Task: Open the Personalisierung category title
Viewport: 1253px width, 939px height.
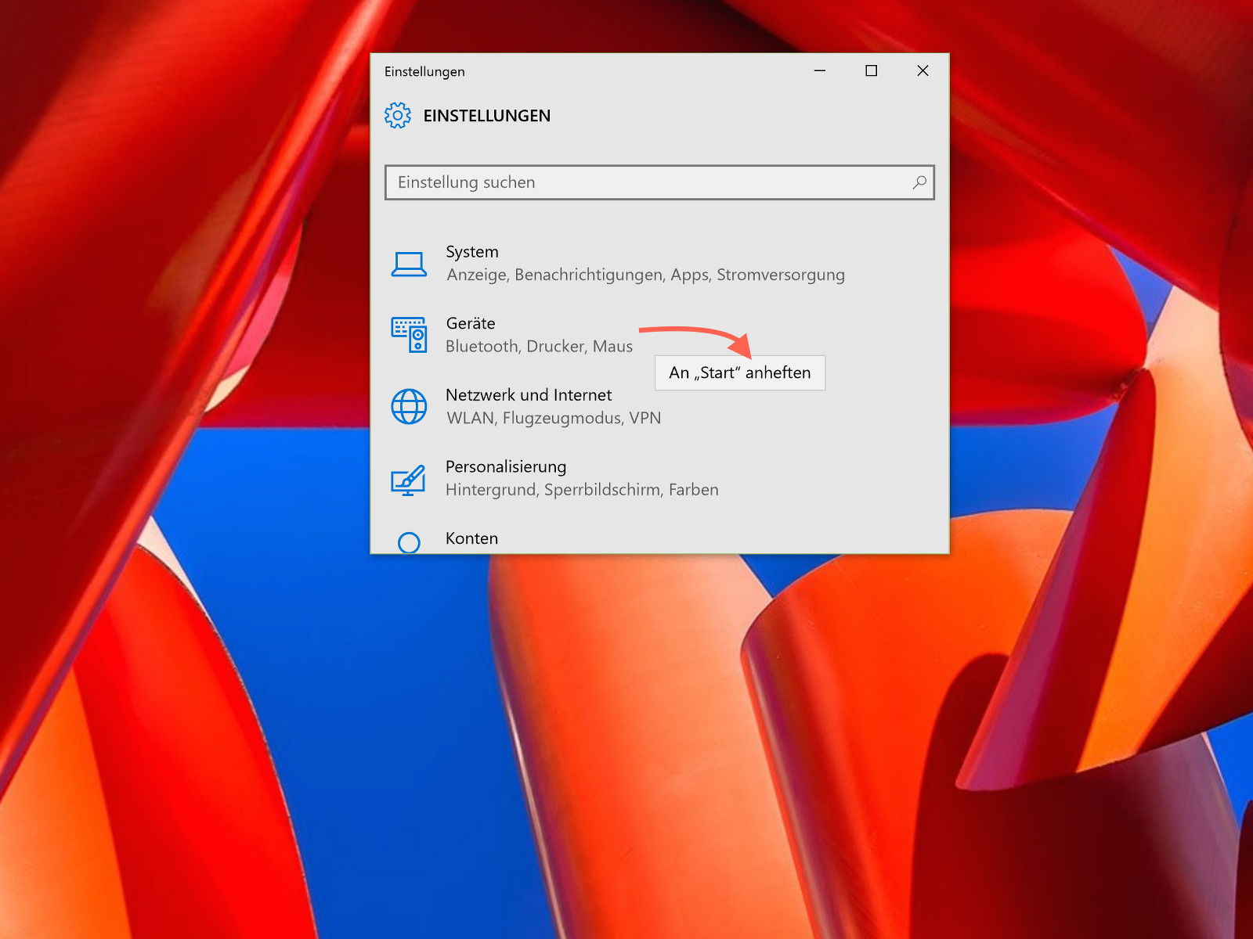Action: 506,467
